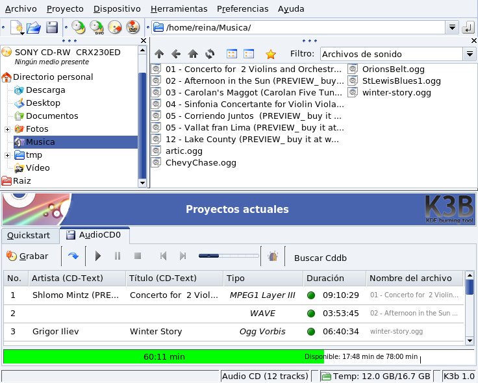Click Buscar Cddb button
Viewport: 478px width, 383px height.
click(320, 258)
